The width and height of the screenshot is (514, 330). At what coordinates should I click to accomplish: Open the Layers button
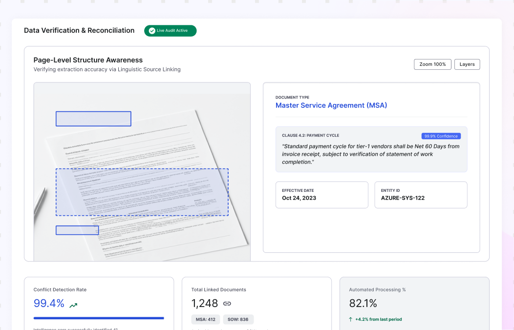tap(467, 64)
